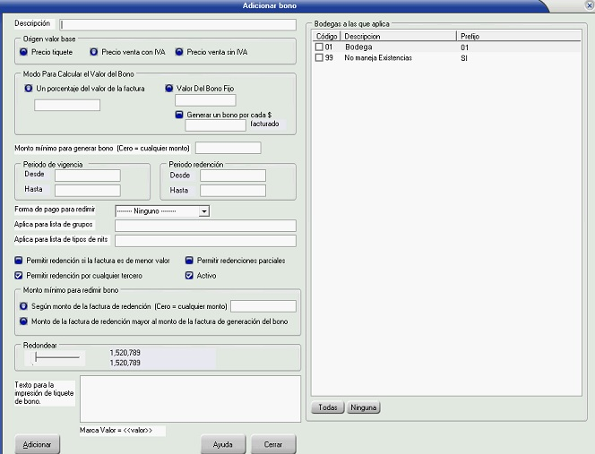
Task: Enable 'Permitir redenciones parciales' checkbox
Action: [189, 261]
